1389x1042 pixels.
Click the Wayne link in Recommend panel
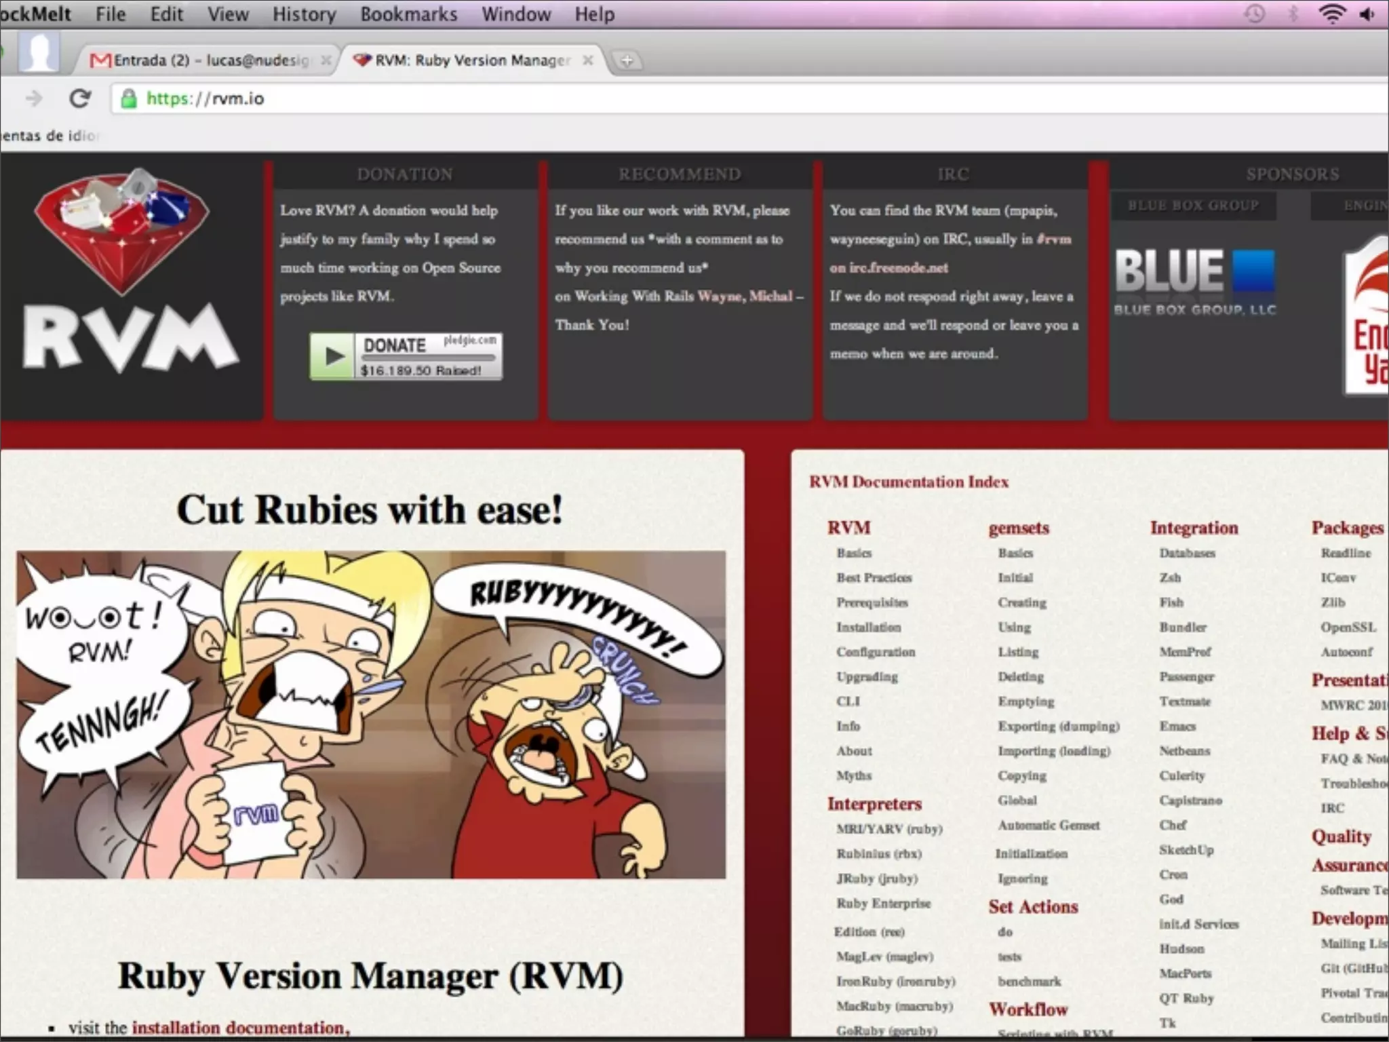coord(720,296)
